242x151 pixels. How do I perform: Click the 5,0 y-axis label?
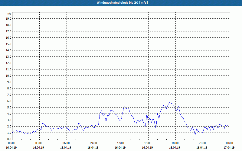[x=9, y=108]
